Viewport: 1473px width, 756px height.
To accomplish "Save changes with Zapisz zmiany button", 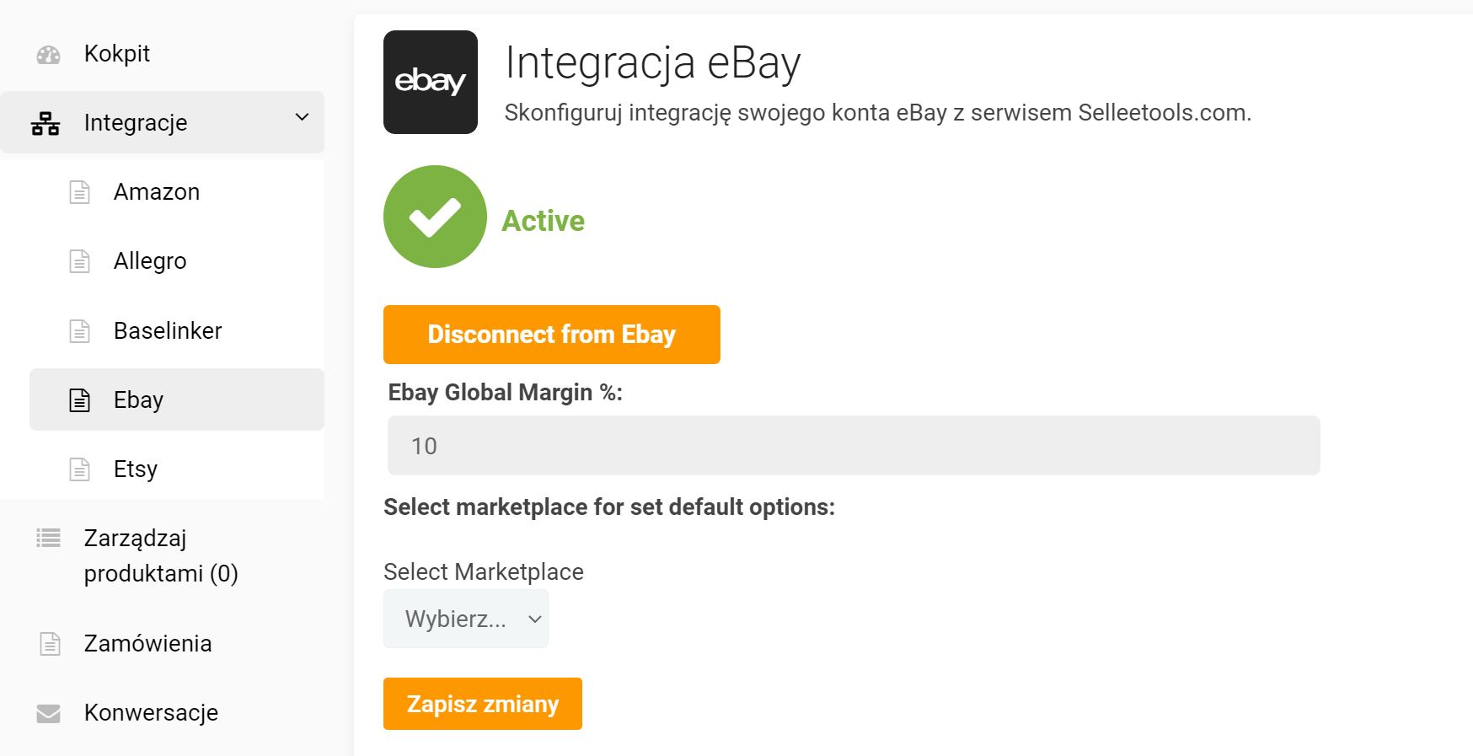I will coord(482,704).
